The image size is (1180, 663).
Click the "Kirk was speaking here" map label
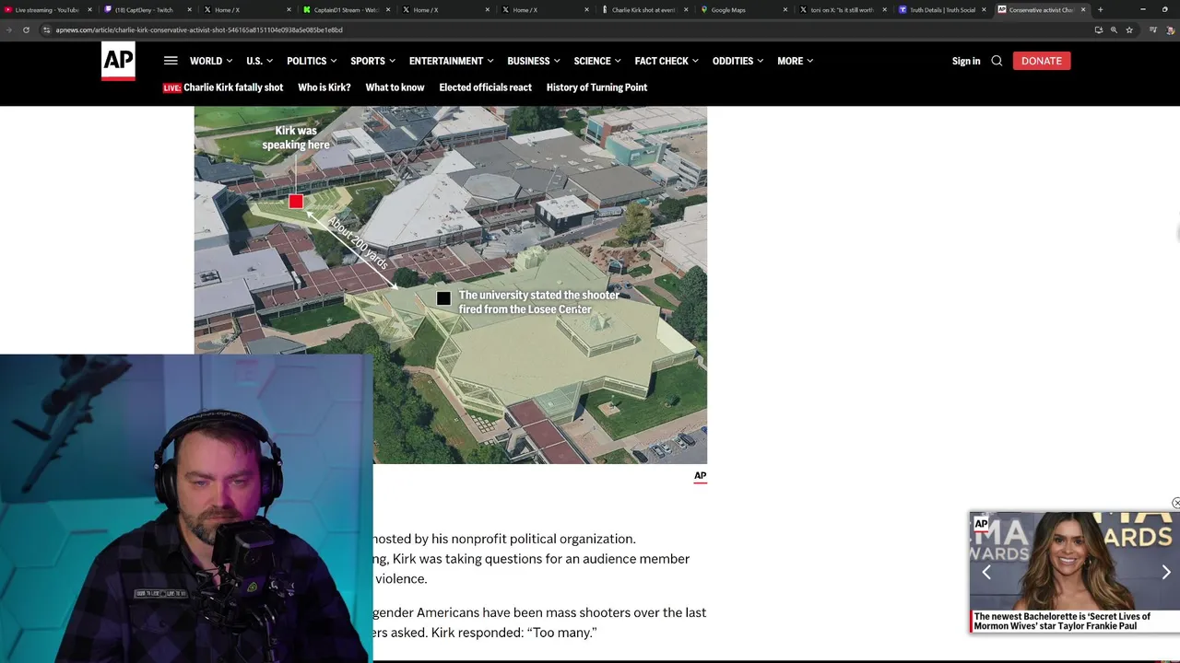pos(296,138)
